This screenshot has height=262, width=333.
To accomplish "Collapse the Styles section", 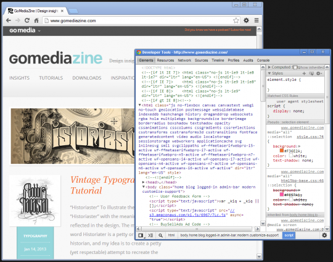I will click(269, 73).
